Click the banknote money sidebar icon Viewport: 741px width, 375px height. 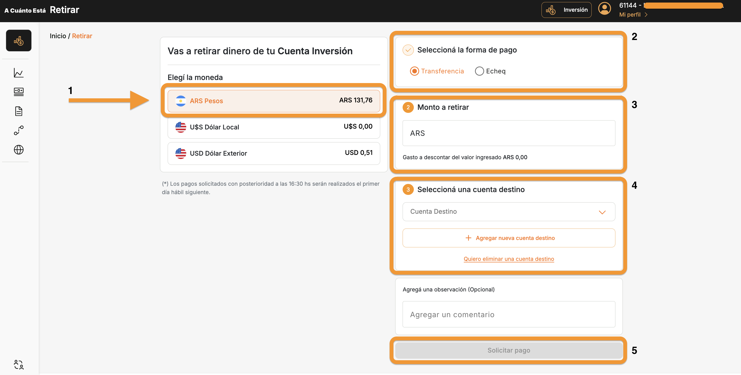[19, 92]
